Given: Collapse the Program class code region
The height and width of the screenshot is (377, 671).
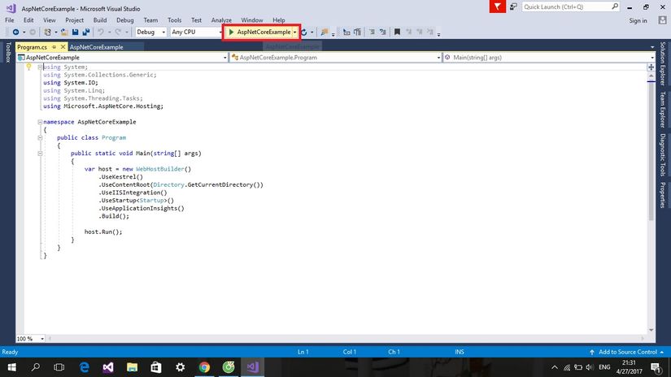Looking at the screenshot, I should point(39,137).
